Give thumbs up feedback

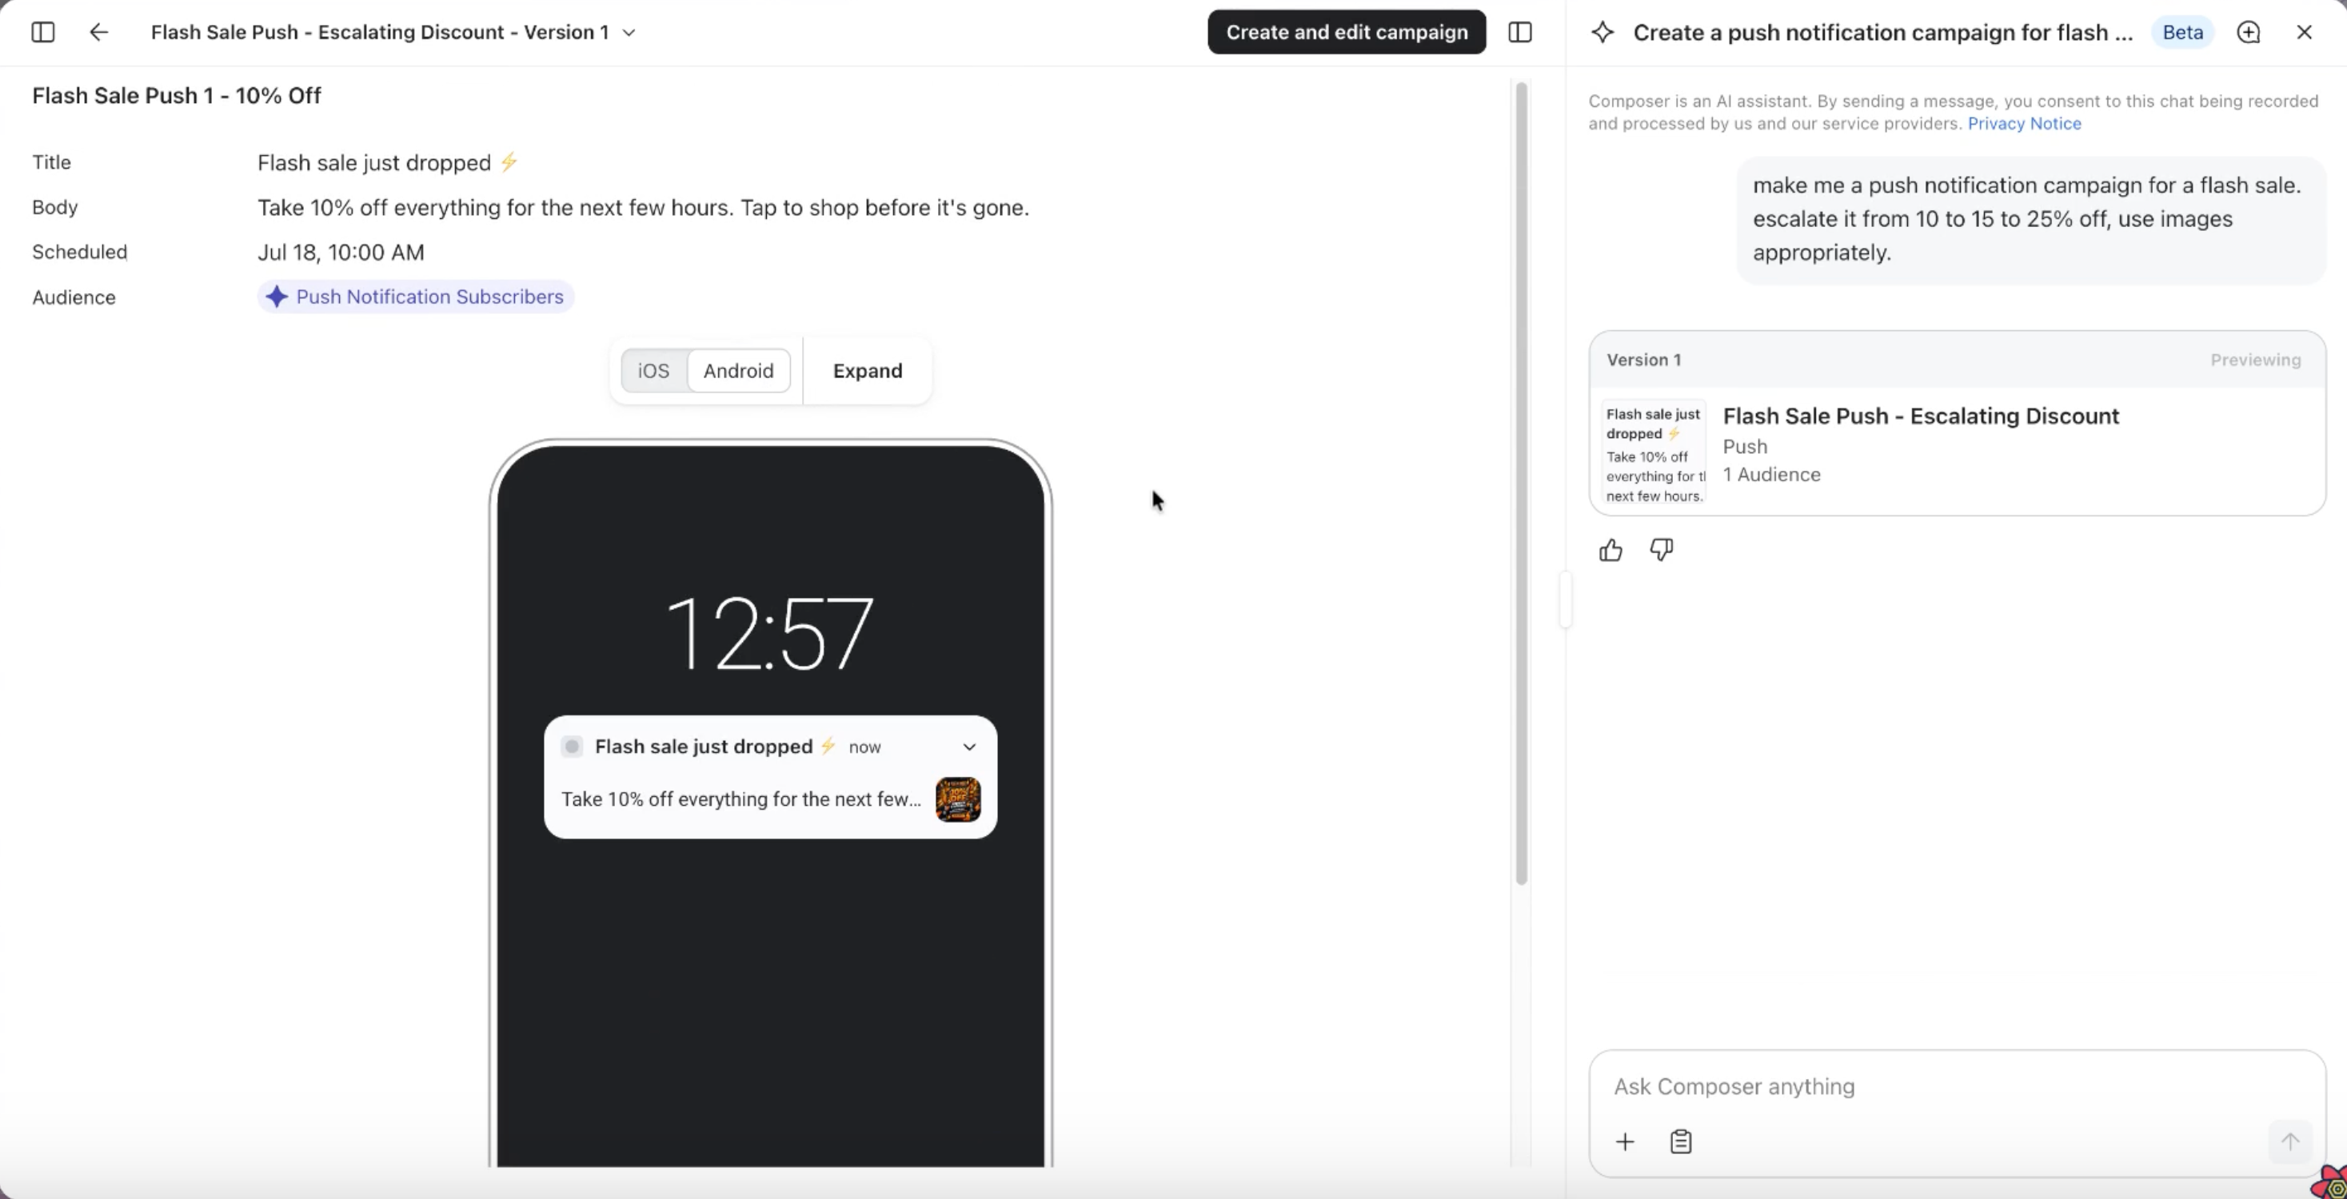point(1610,550)
